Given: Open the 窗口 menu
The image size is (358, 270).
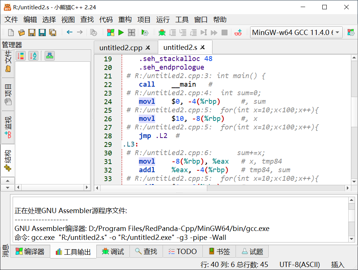Looking at the screenshot, I should tap(201, 20).
